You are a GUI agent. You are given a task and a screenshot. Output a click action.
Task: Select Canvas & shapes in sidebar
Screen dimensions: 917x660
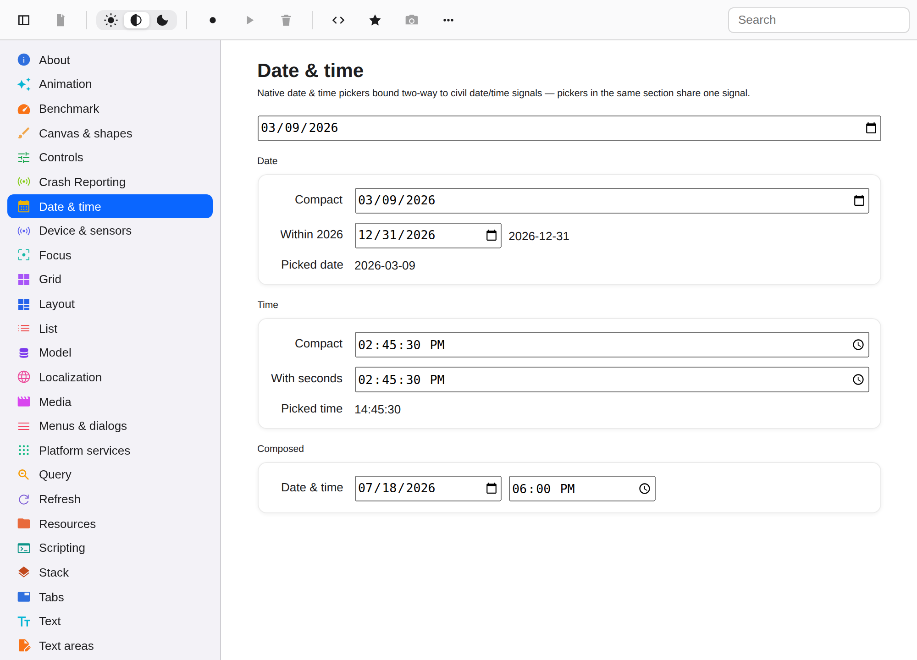110,133
